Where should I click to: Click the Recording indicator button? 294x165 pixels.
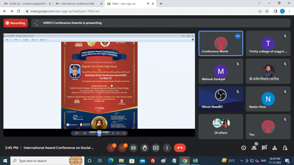coord(16,23)
